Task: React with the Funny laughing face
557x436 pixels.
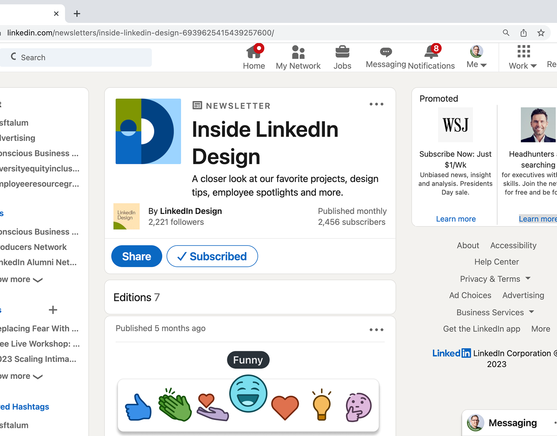Action: tap(248, 393)
